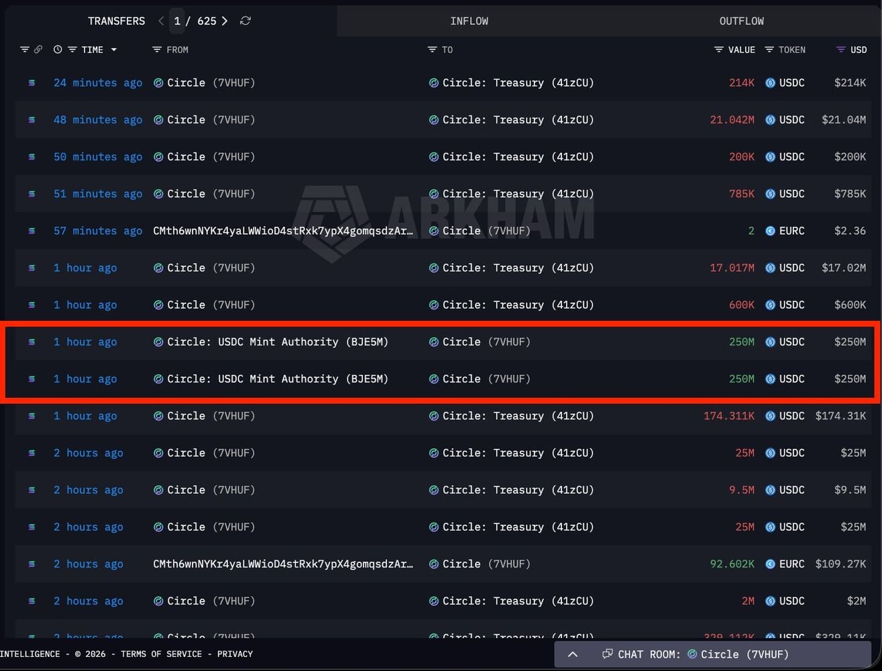Go to the previous transfers page

(x=161, y=21)
